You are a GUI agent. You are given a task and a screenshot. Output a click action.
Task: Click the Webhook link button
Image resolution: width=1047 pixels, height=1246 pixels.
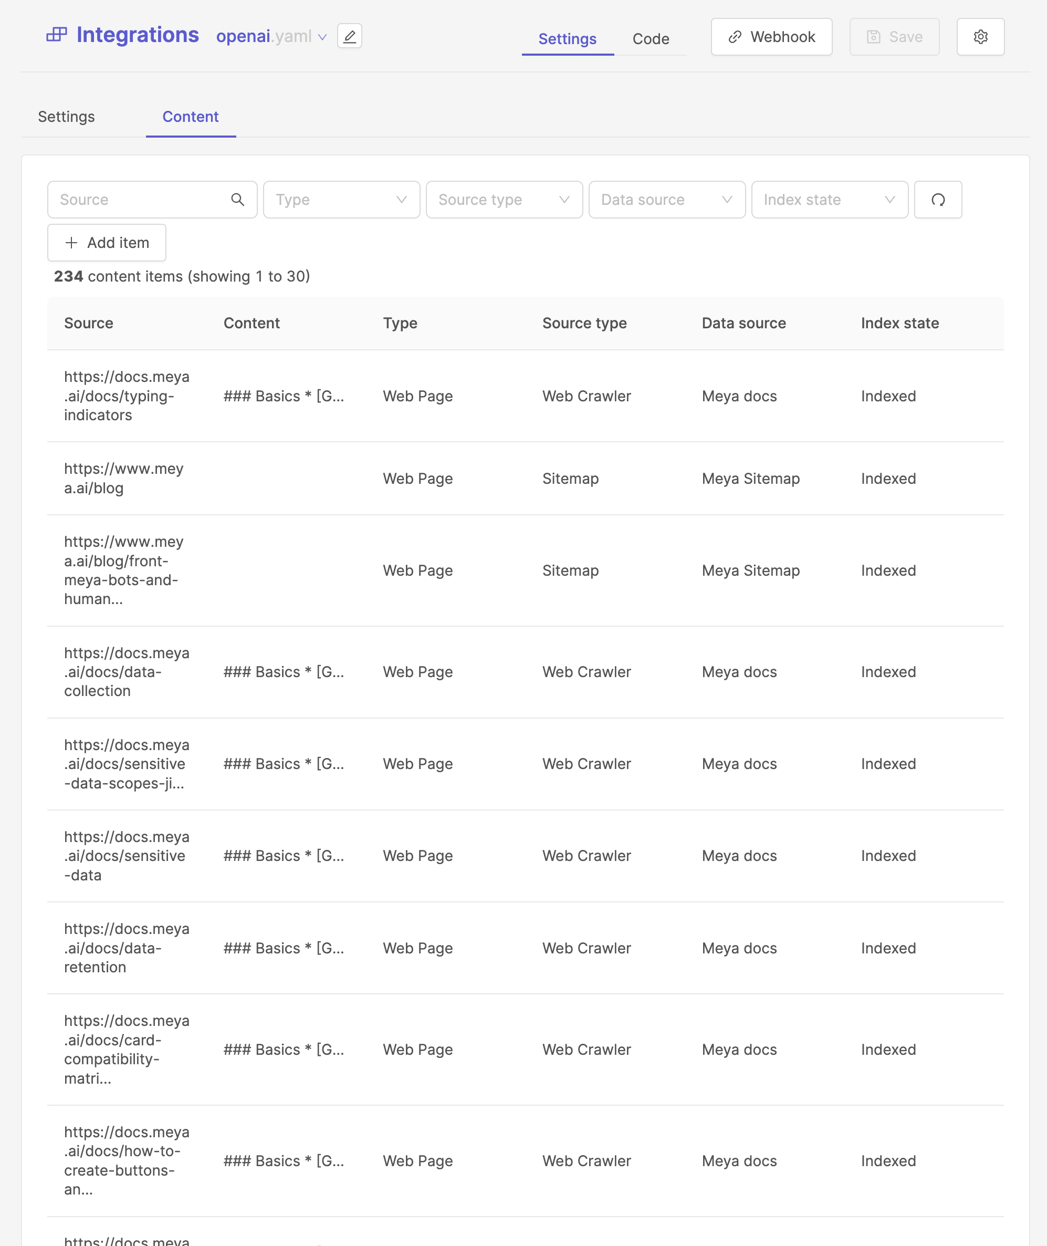[771, 37]
